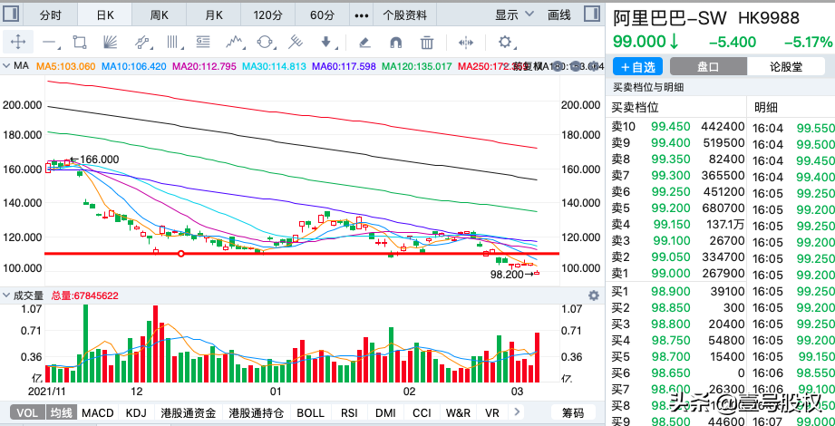The width and height of the screenshot is (835, 426).
Task: Select the MACD indicator
Action: pos(98,412)
